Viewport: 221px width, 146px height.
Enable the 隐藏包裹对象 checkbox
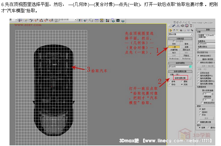[x=199, y=122]
